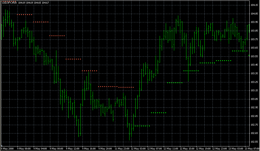The width and height of the screenshot is (260, 151).
Task: Click the green dotted line near 103.25
Action: point(175,83)
